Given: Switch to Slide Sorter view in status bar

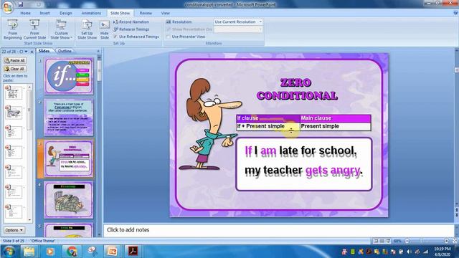Looking at the screenshot, I should point(382,241).
